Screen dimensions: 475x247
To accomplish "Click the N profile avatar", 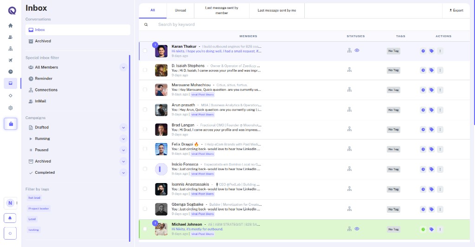I will tap(10, 203).
